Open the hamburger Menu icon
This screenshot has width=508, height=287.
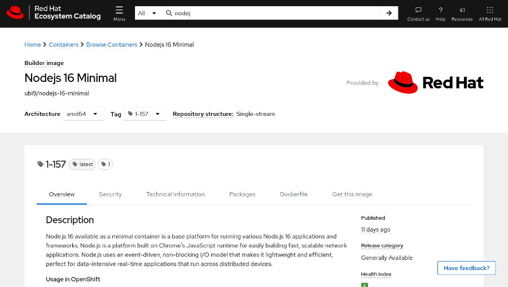119,13
